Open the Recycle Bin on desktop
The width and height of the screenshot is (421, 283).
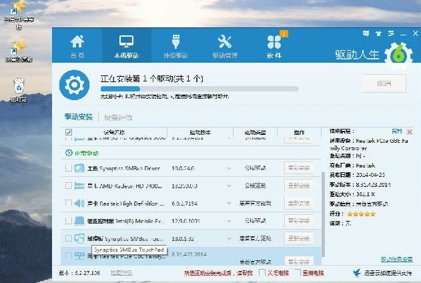(x=18, y=85)
